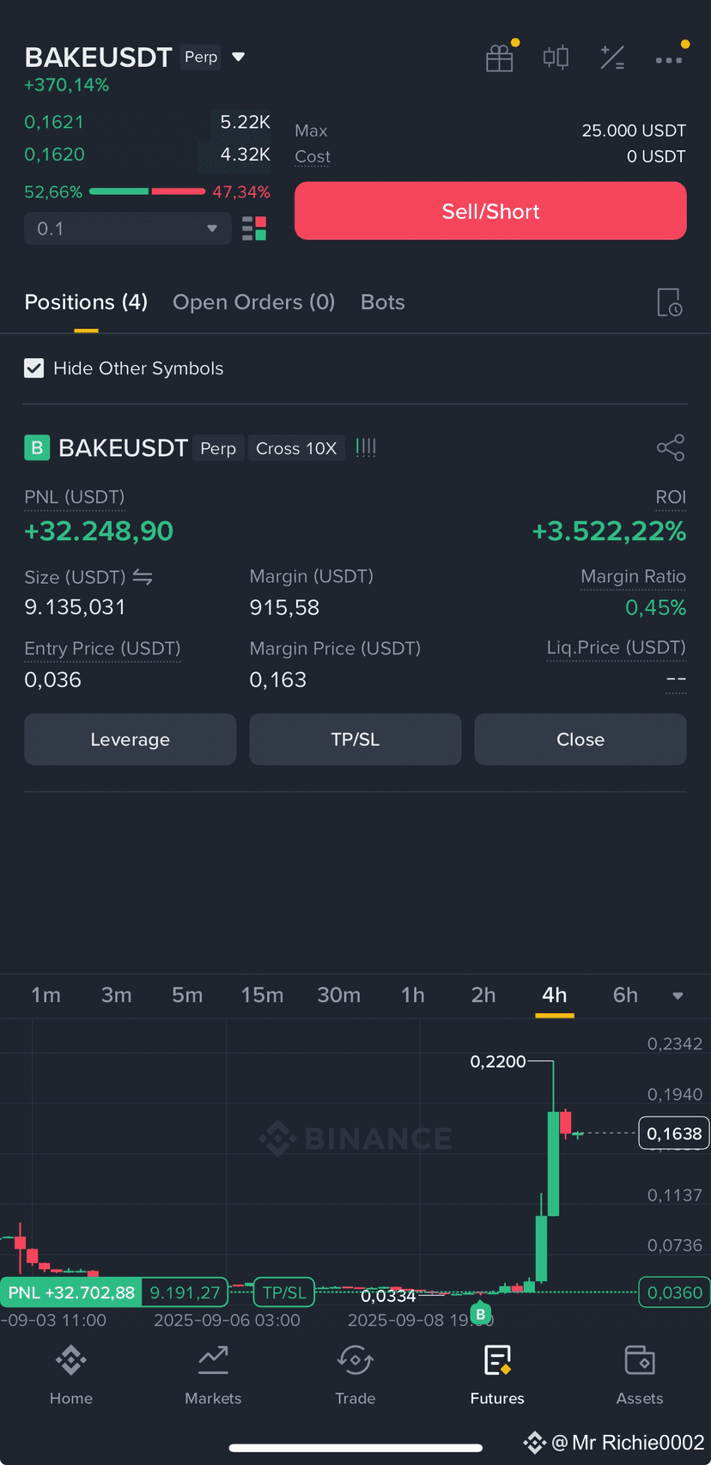Go to the Home tab
This screenshot has width=711, height=1465.
tap(71, 1375)
